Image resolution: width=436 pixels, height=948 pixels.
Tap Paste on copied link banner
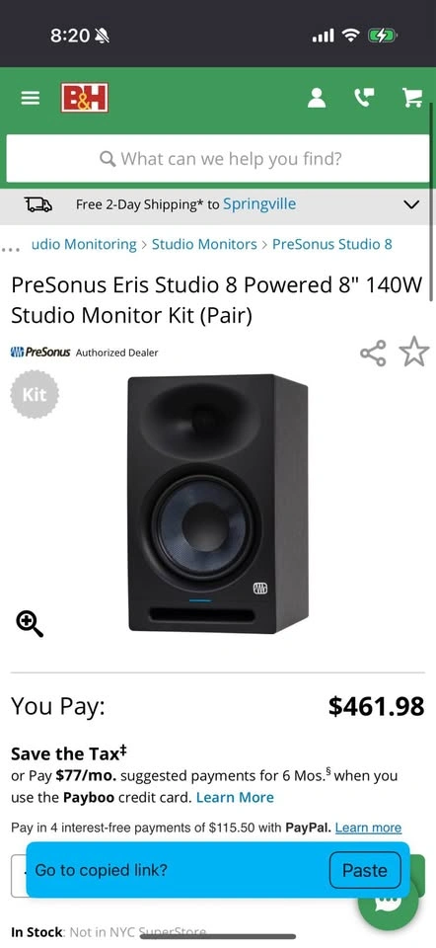365,871
